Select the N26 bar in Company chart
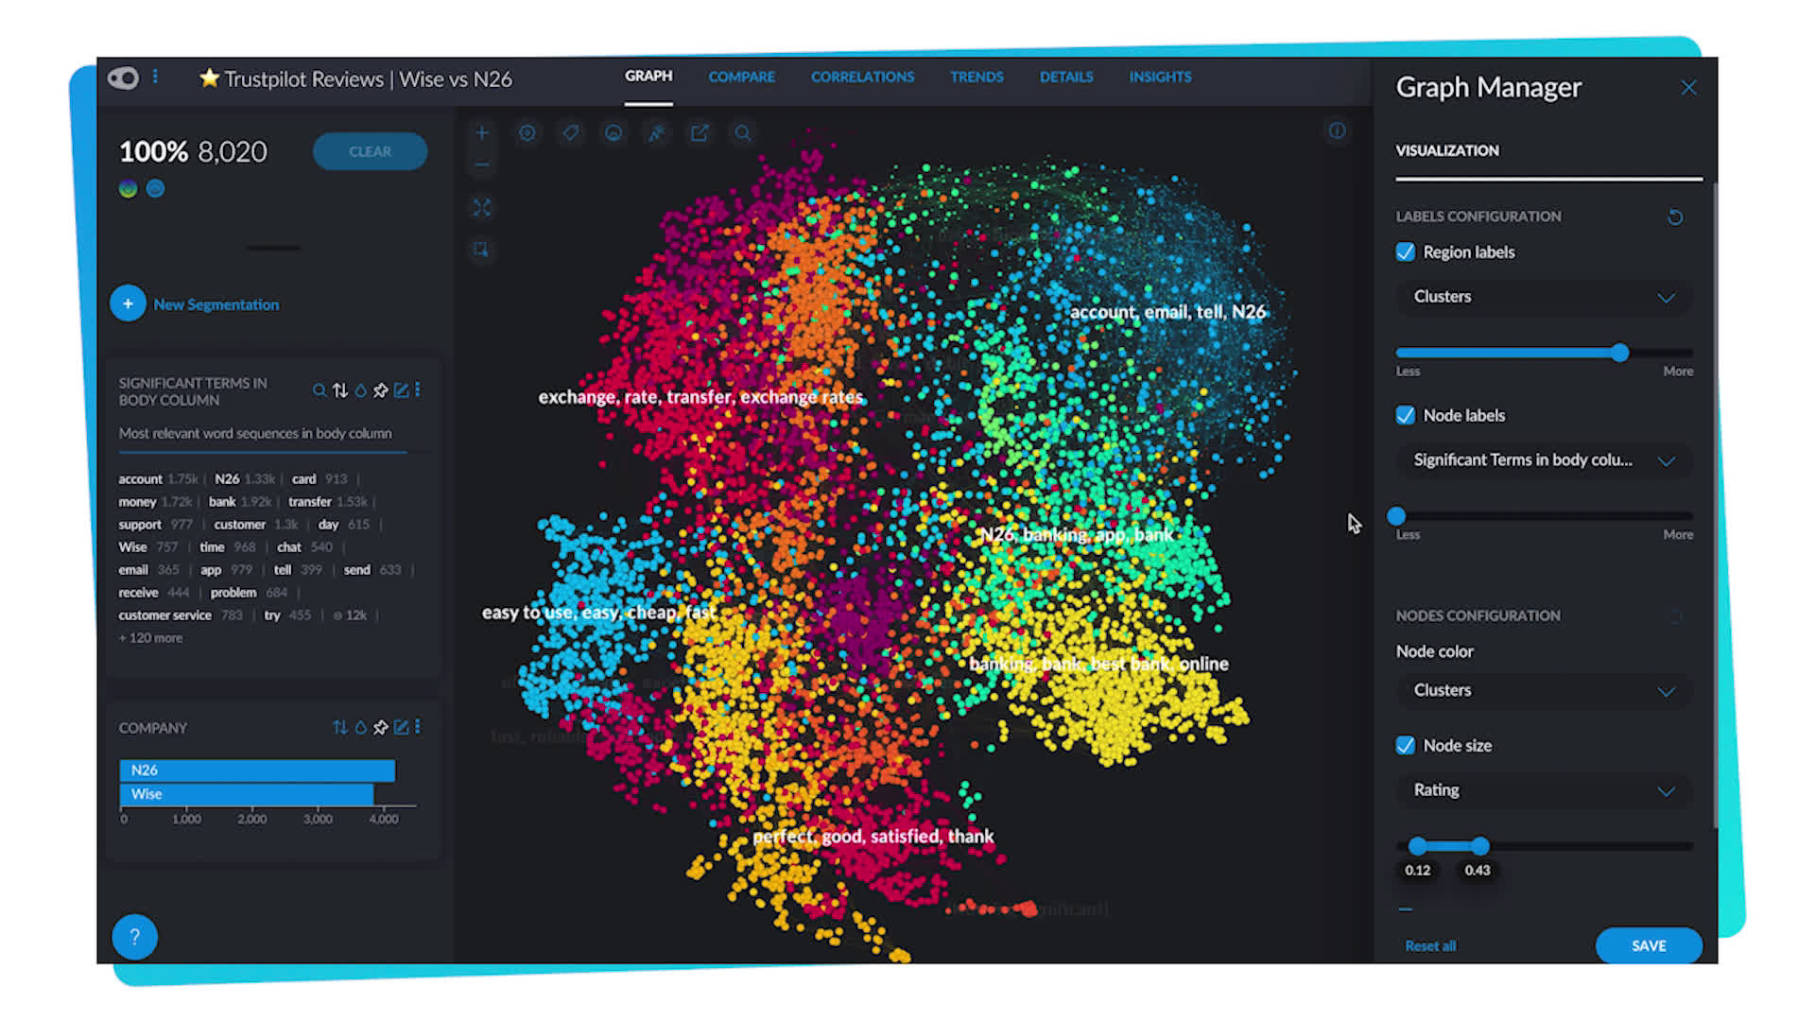 click(257, 770)
